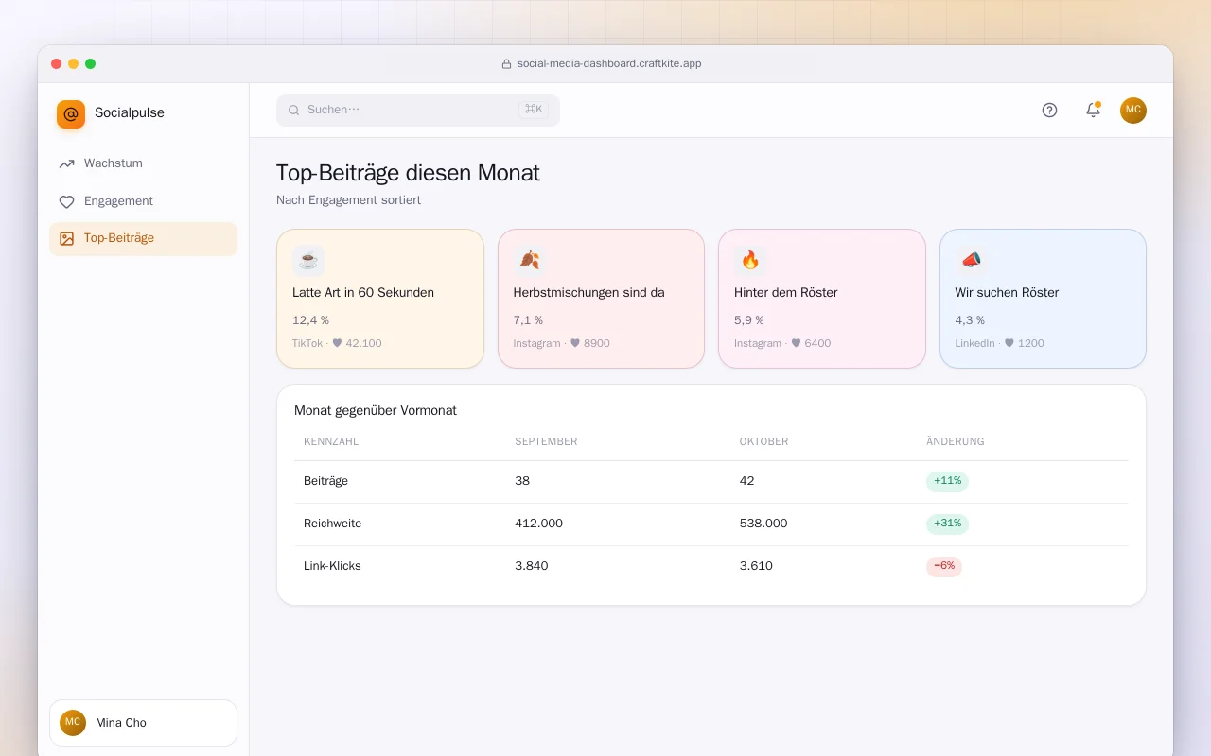The height and width of the screenshot is (756, 1211).
Task: Open the Herbstmischungen sind da card
Action: [x=601, y=299]
